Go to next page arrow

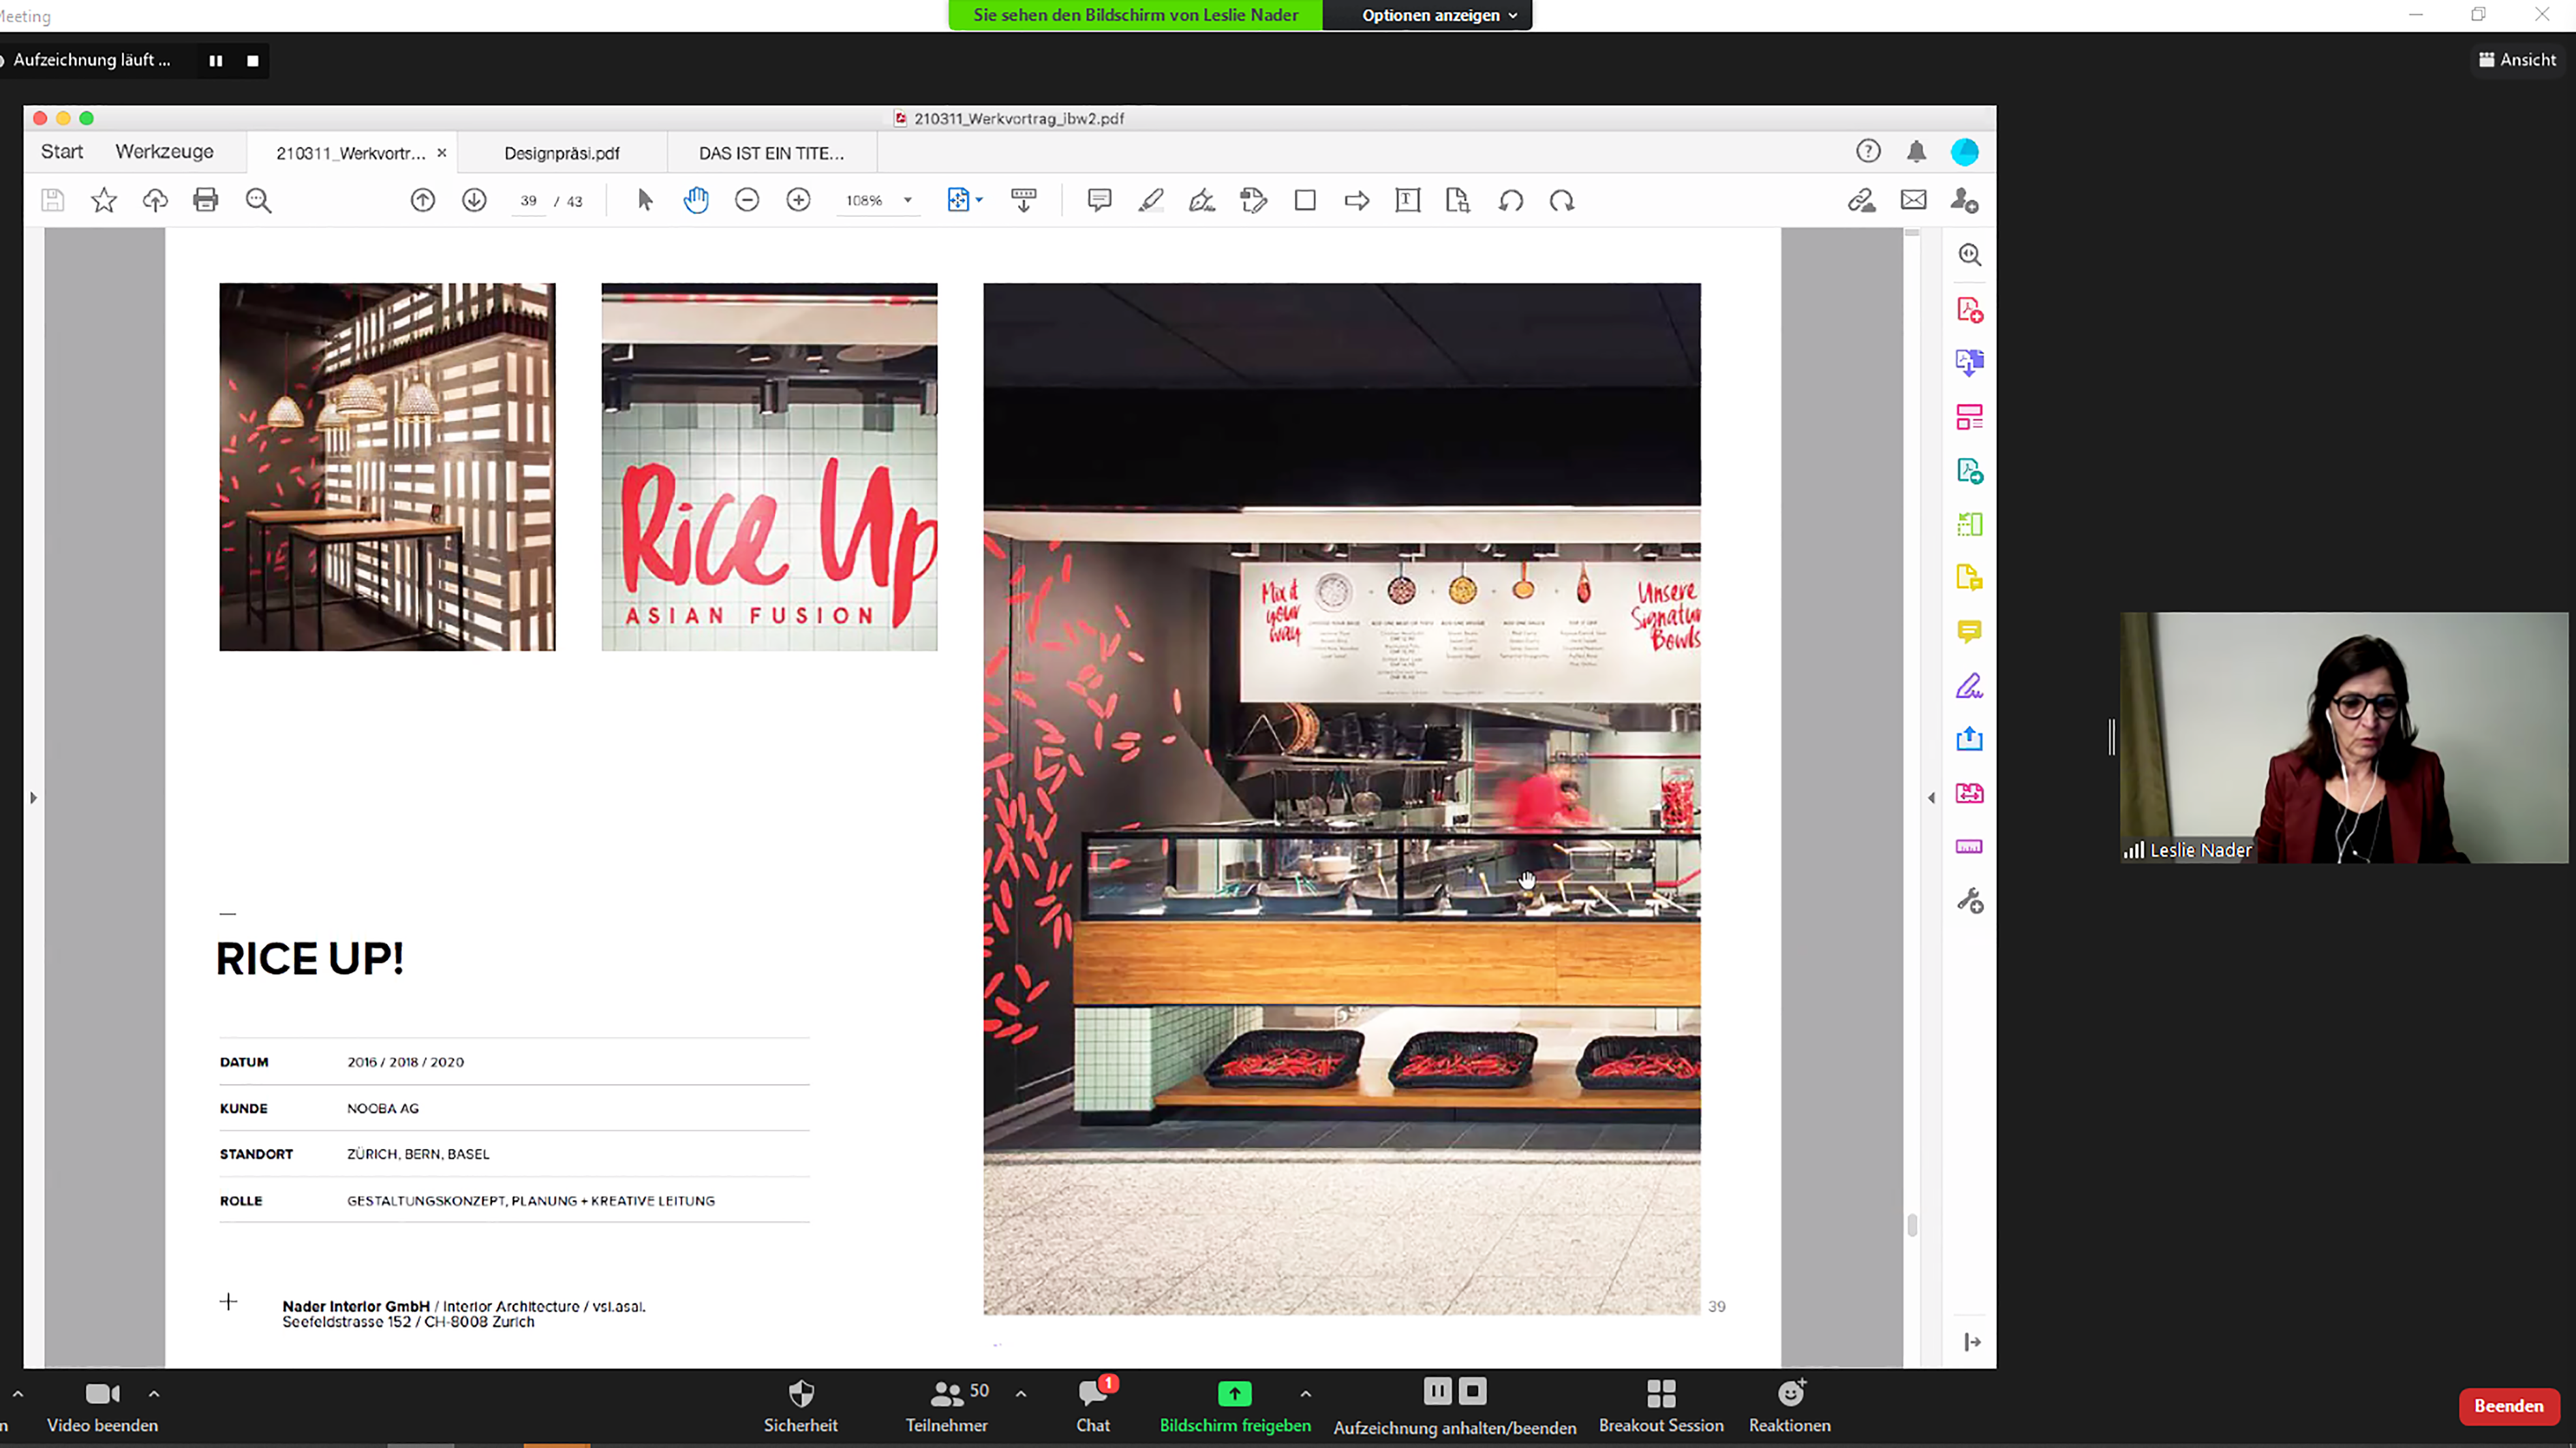474,201
